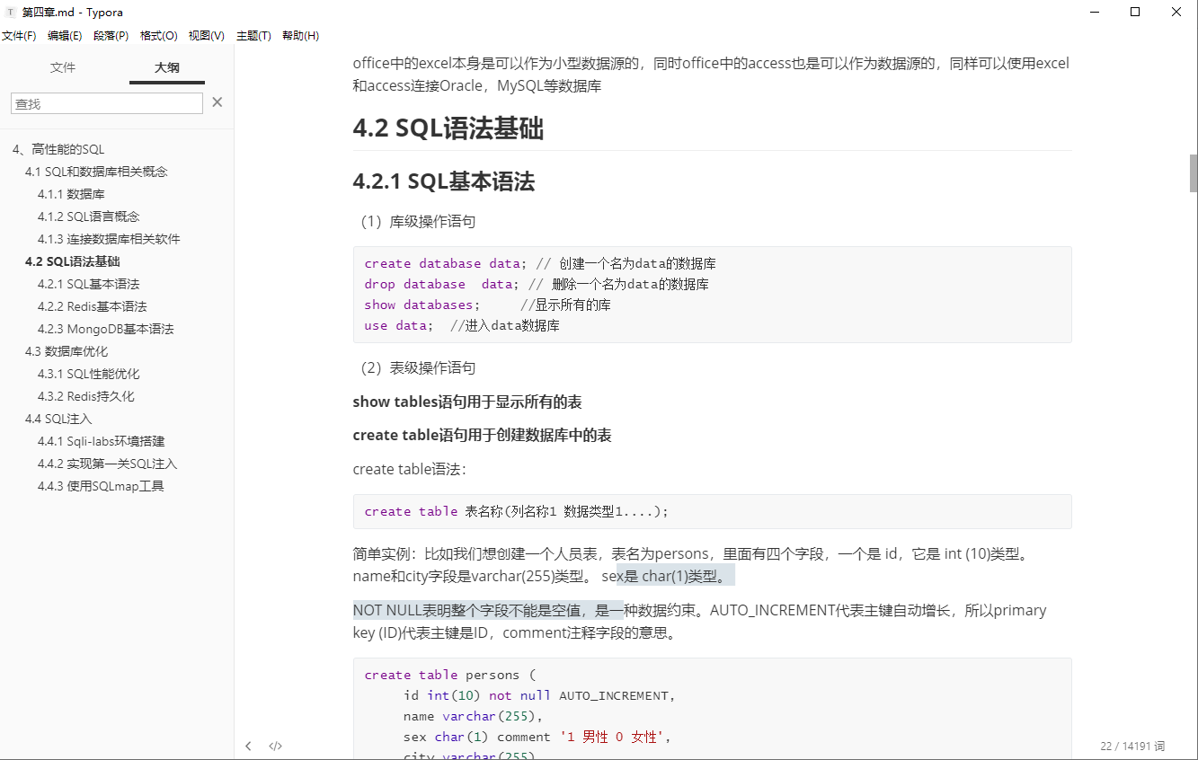Click the code line show databases
The height and width of the screenshot is (760, 1198).
[x=487, y=305]
